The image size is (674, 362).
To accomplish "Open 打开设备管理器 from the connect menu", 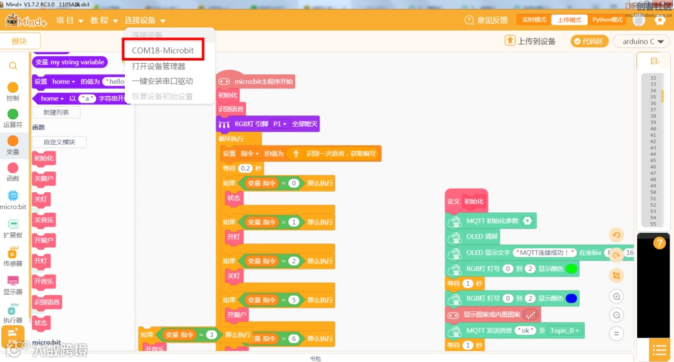I will coord(159,66).
